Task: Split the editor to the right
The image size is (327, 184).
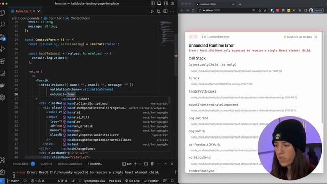Action: [166, 11]
